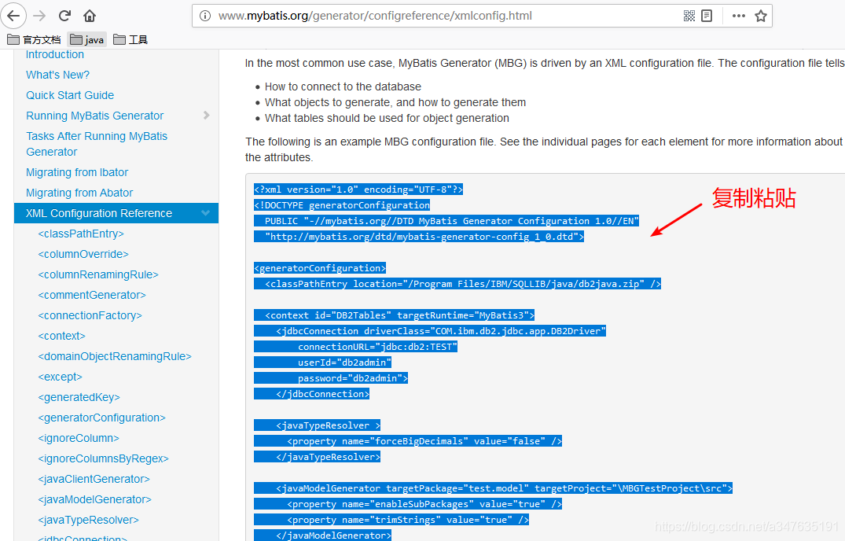Open the 工具 bookmarks folder

(x=130, y=39)
